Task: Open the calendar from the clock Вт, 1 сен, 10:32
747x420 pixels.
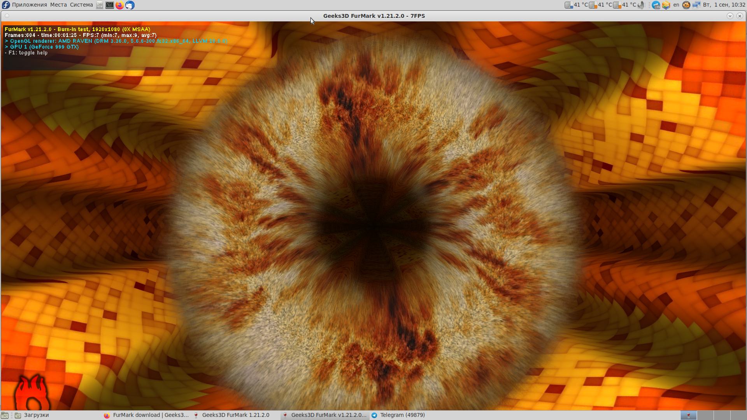Action: tap(724, 5)
